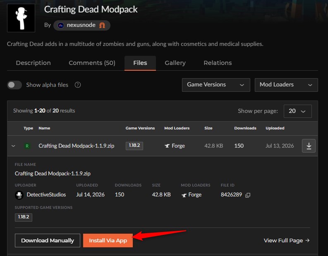The height and width of the screenshot is (256, 328).
Task: Click the orange author badge beside nexusnode
Action: [x=102, y=25]
